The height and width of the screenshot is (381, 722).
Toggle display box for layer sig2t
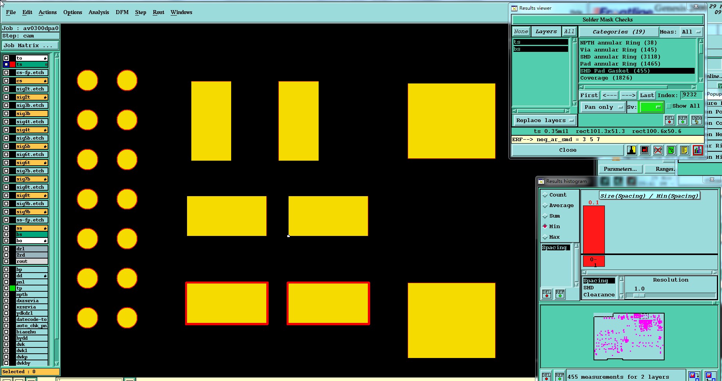[x=6, y=97]
